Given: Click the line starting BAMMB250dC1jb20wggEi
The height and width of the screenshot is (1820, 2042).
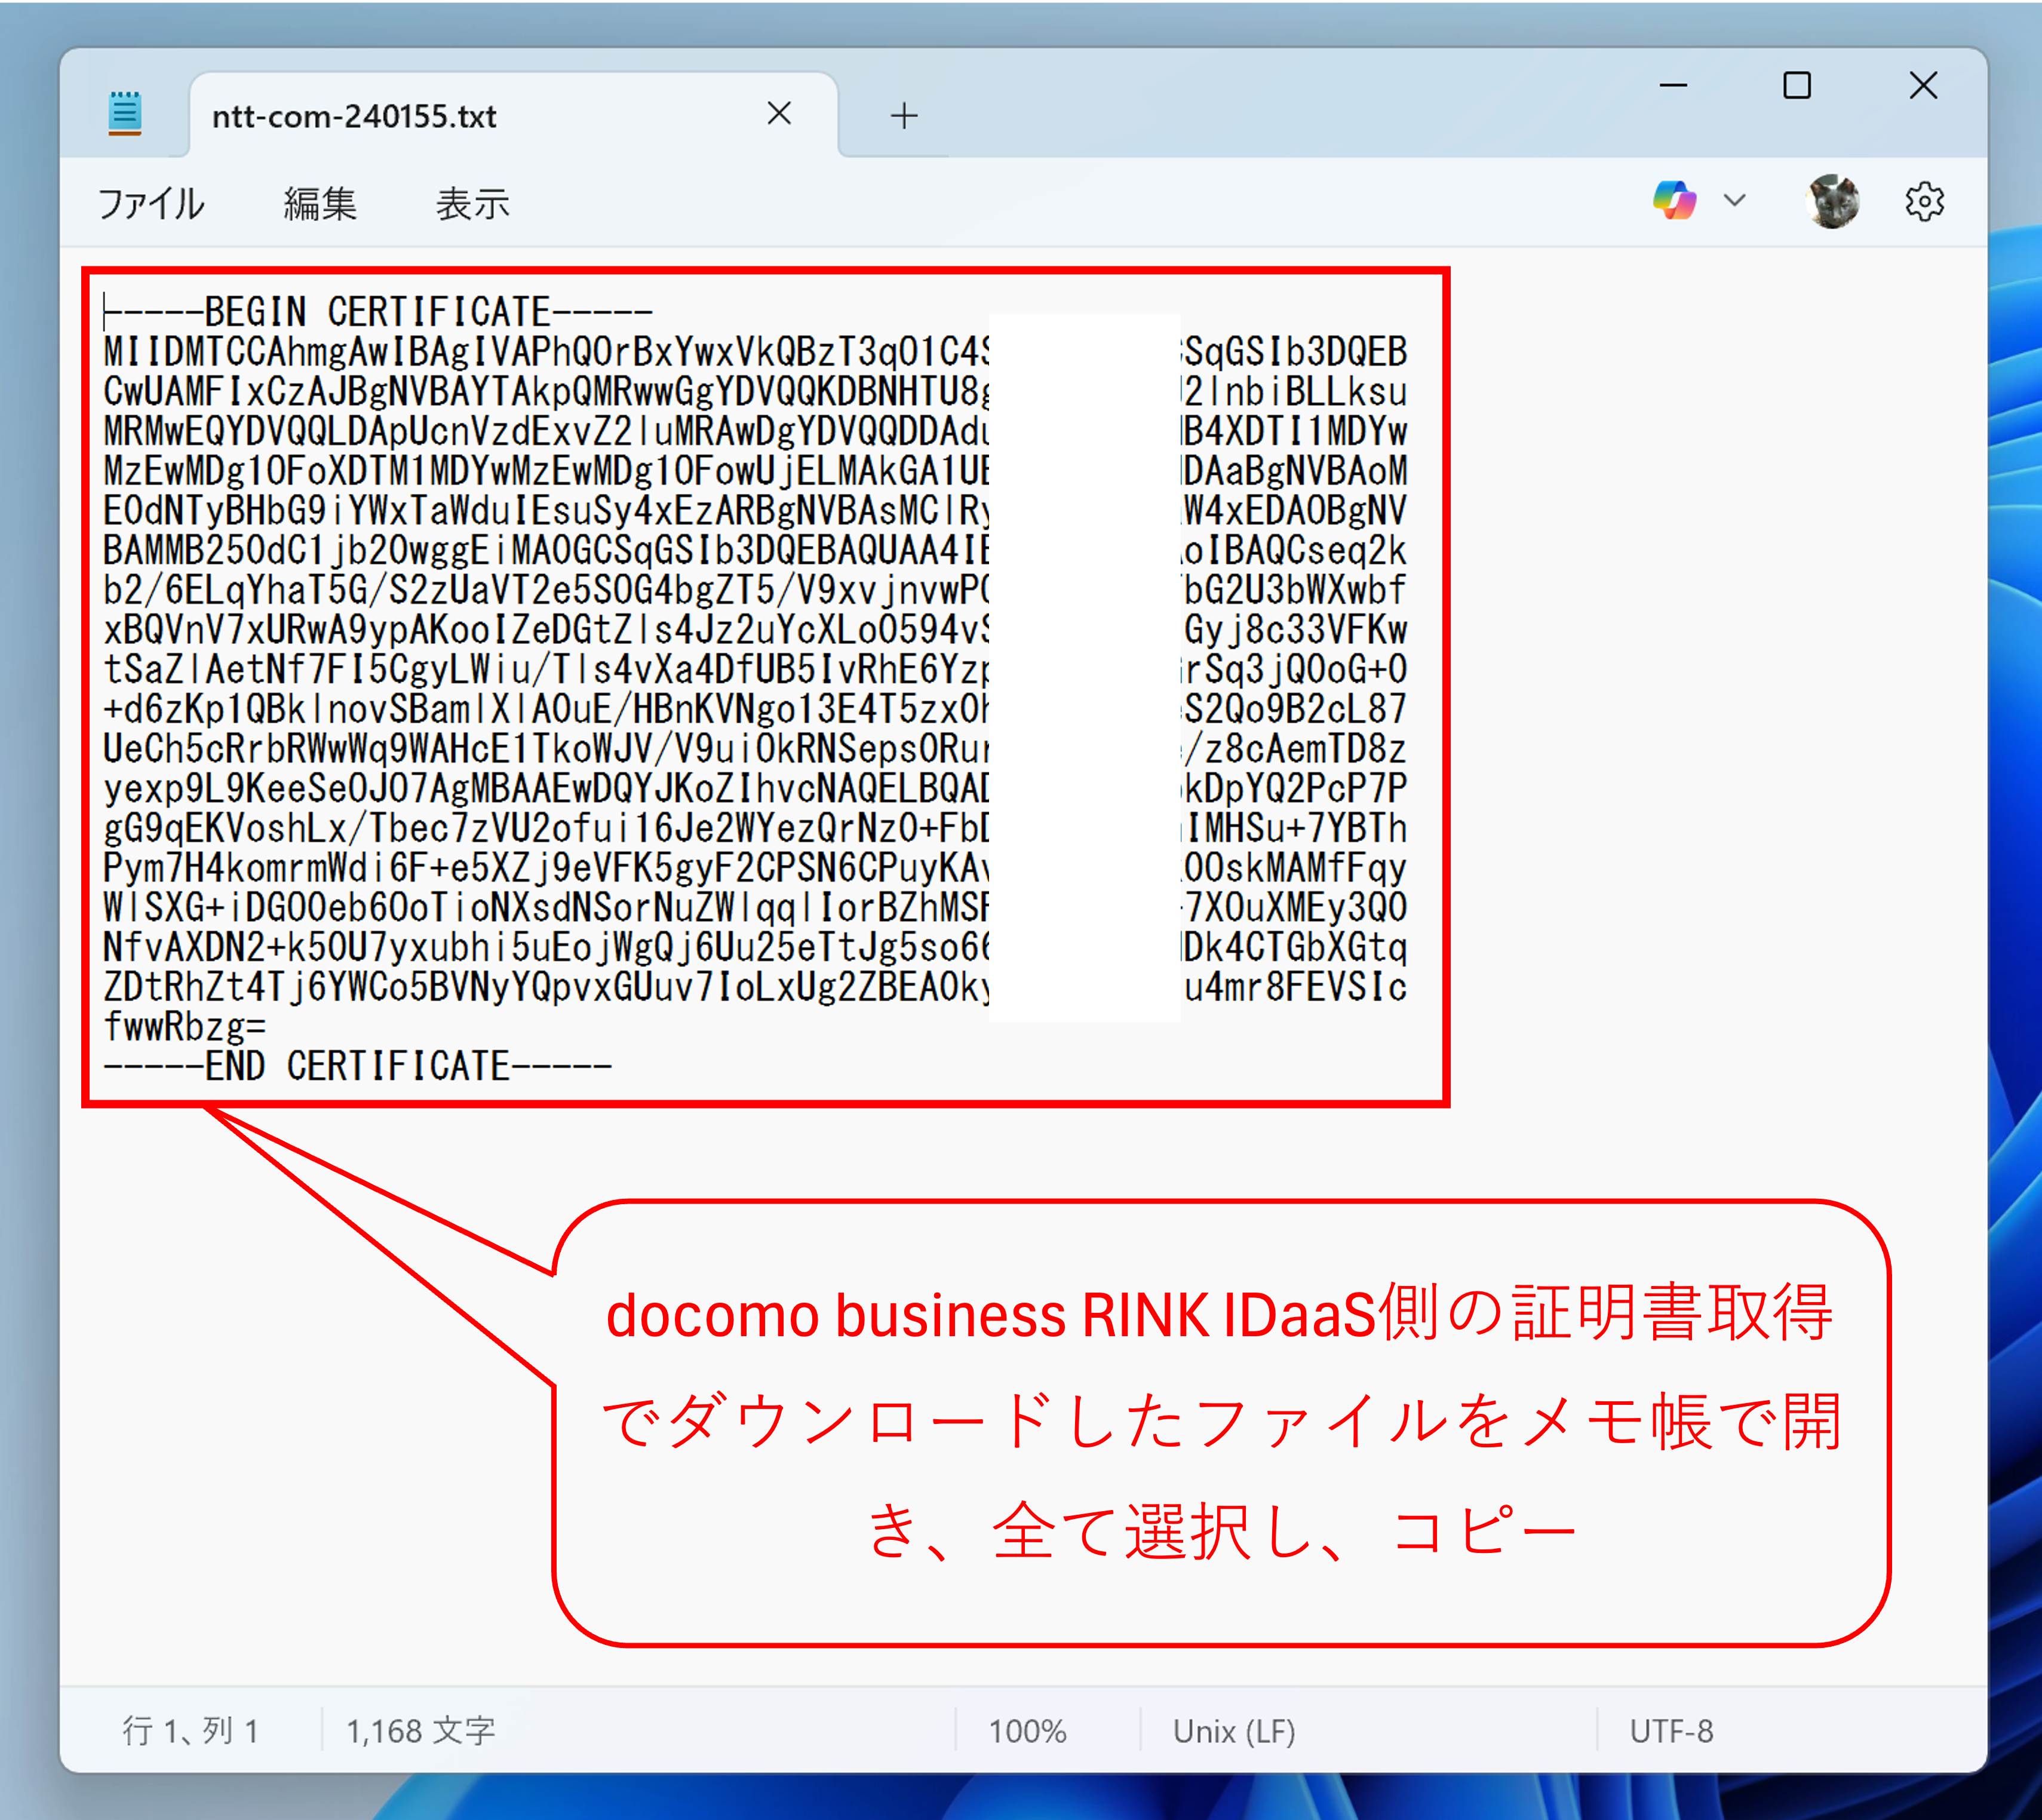Looking at the screenshot, I should (x=755, y=550).
